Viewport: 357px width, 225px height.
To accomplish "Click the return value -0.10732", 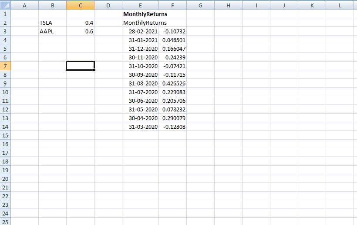I will 172,31.
